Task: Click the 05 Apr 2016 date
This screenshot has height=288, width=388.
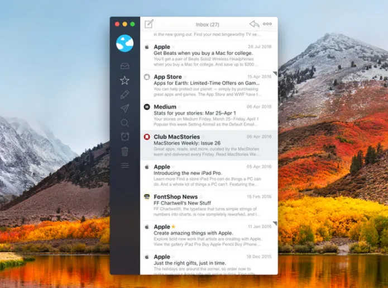Action: pyautogui.click(x=259, y=167)
